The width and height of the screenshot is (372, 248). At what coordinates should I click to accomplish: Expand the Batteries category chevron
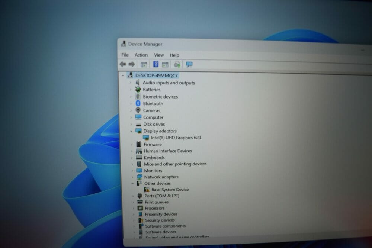click(130, 90)
